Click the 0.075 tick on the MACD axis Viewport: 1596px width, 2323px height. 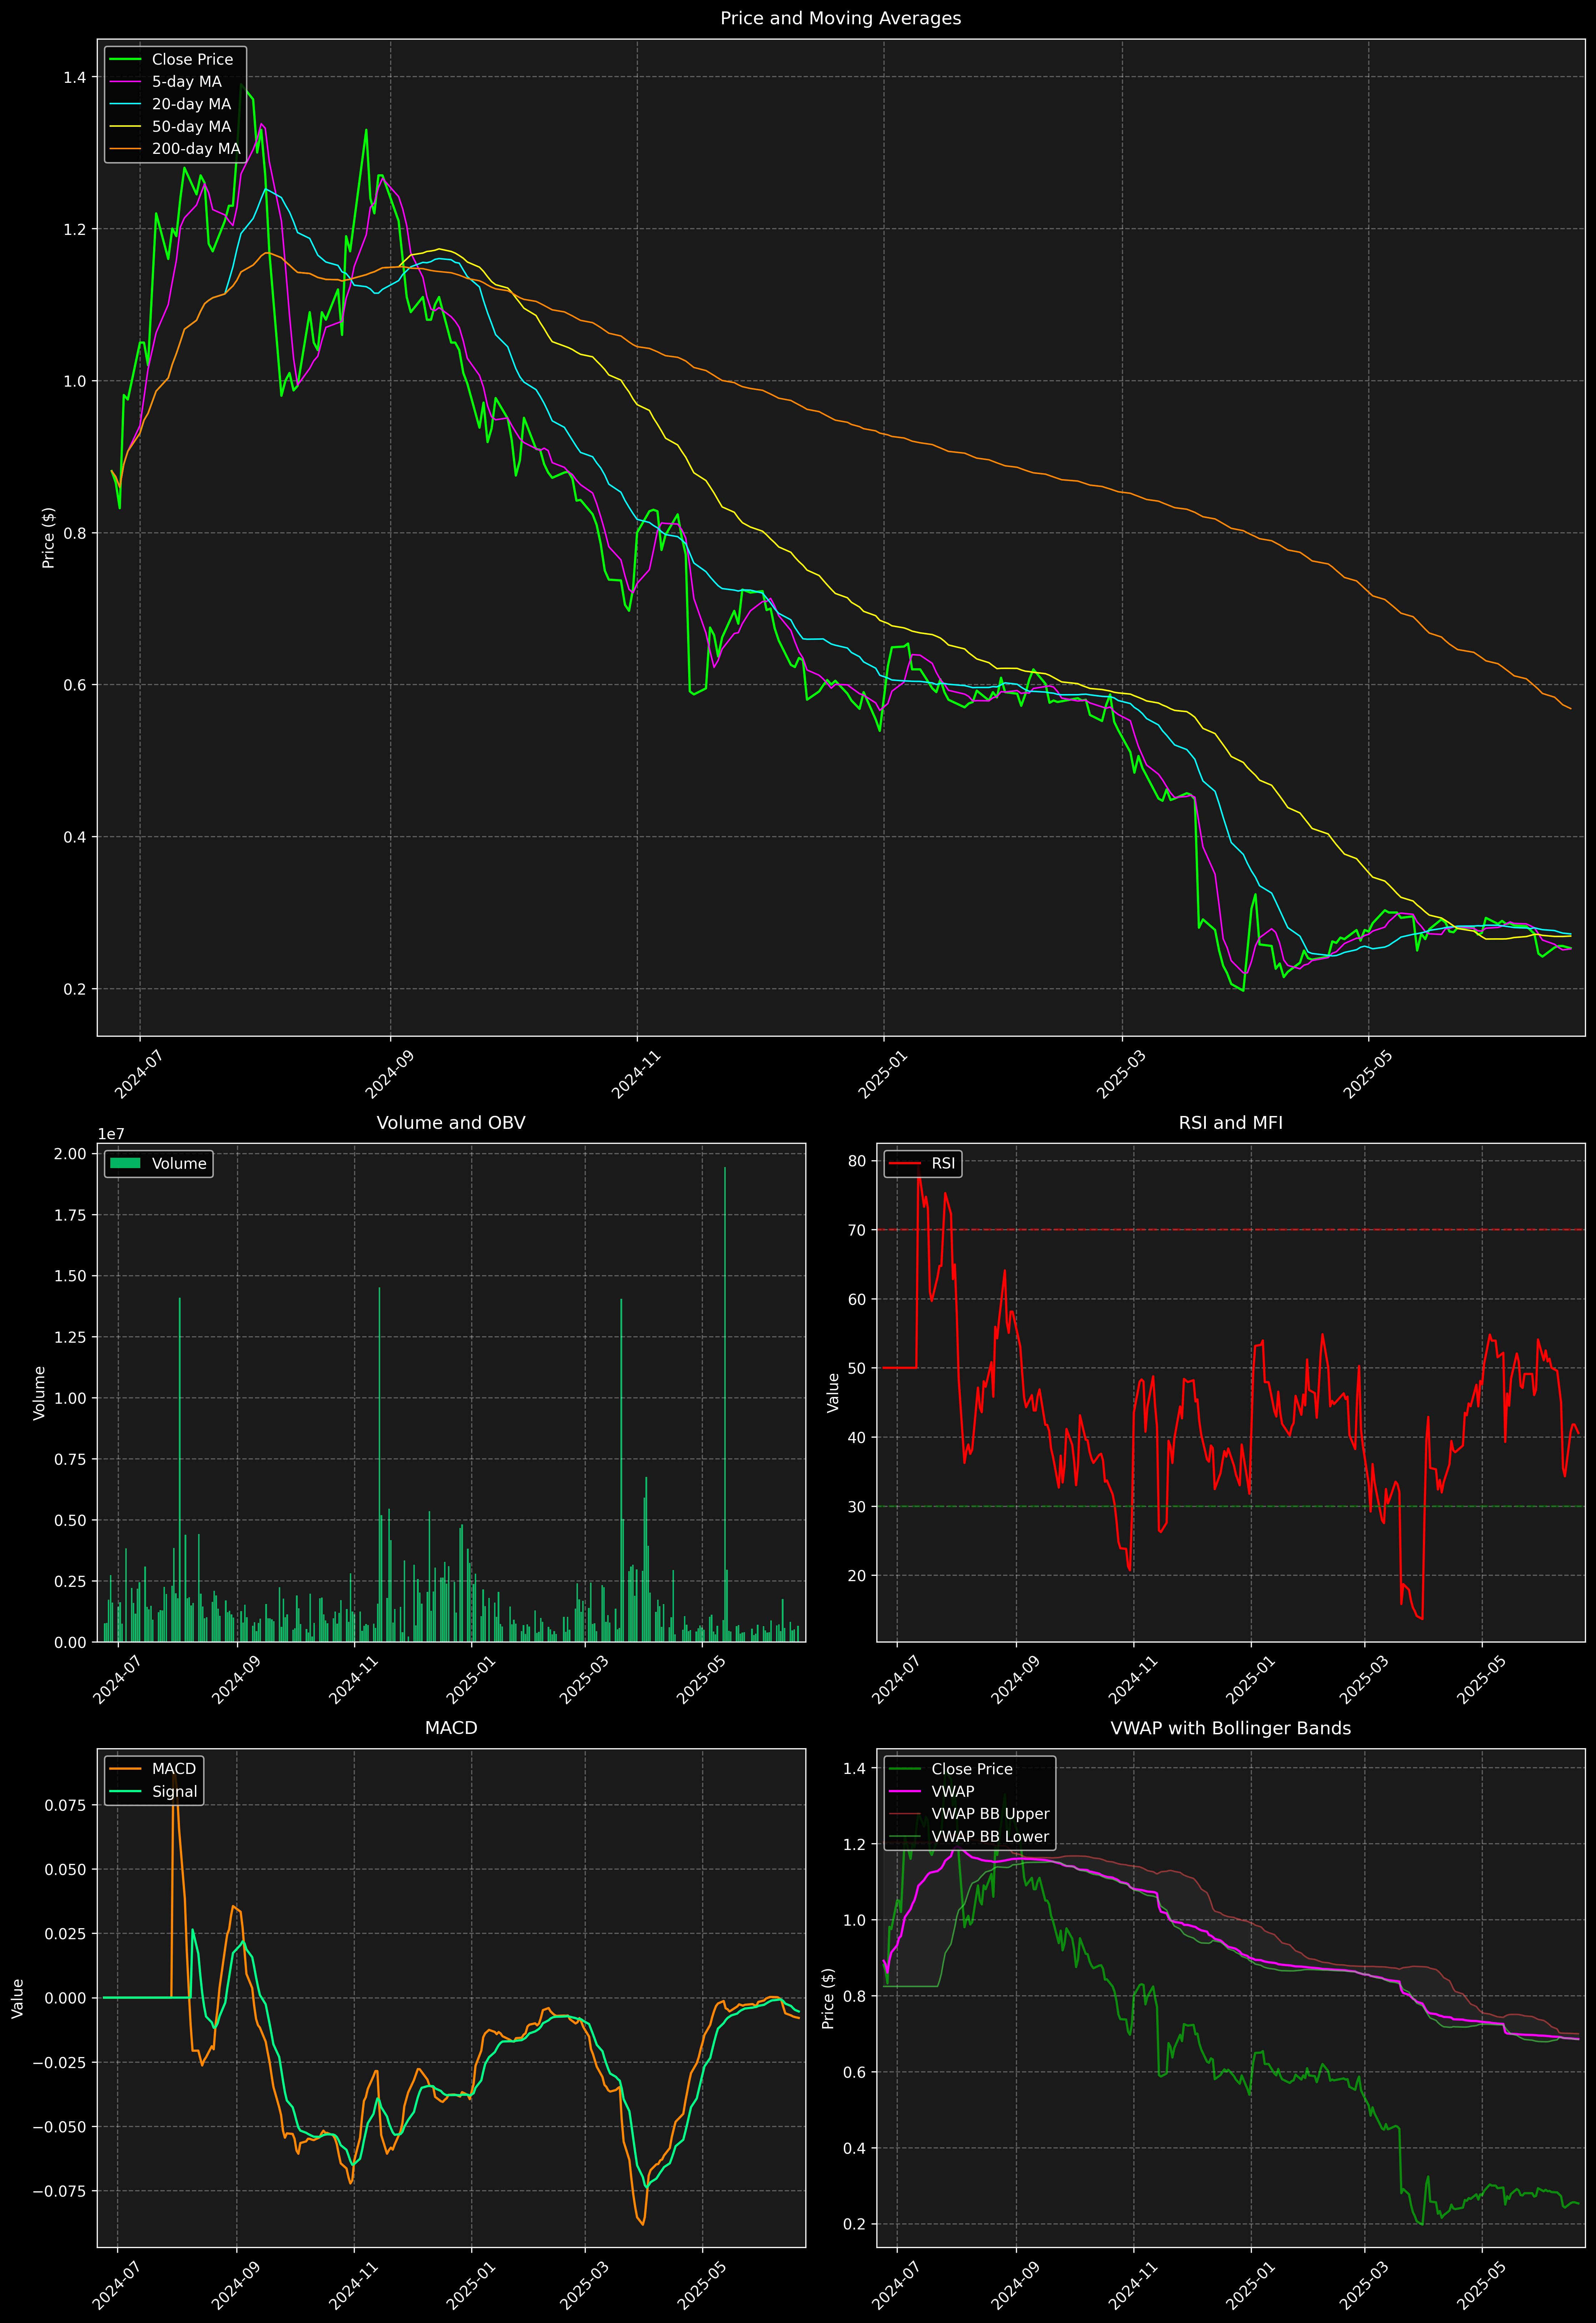pos(66,1805)
